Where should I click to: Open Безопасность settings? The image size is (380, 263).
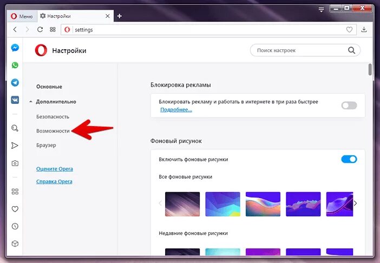[53, 117]
